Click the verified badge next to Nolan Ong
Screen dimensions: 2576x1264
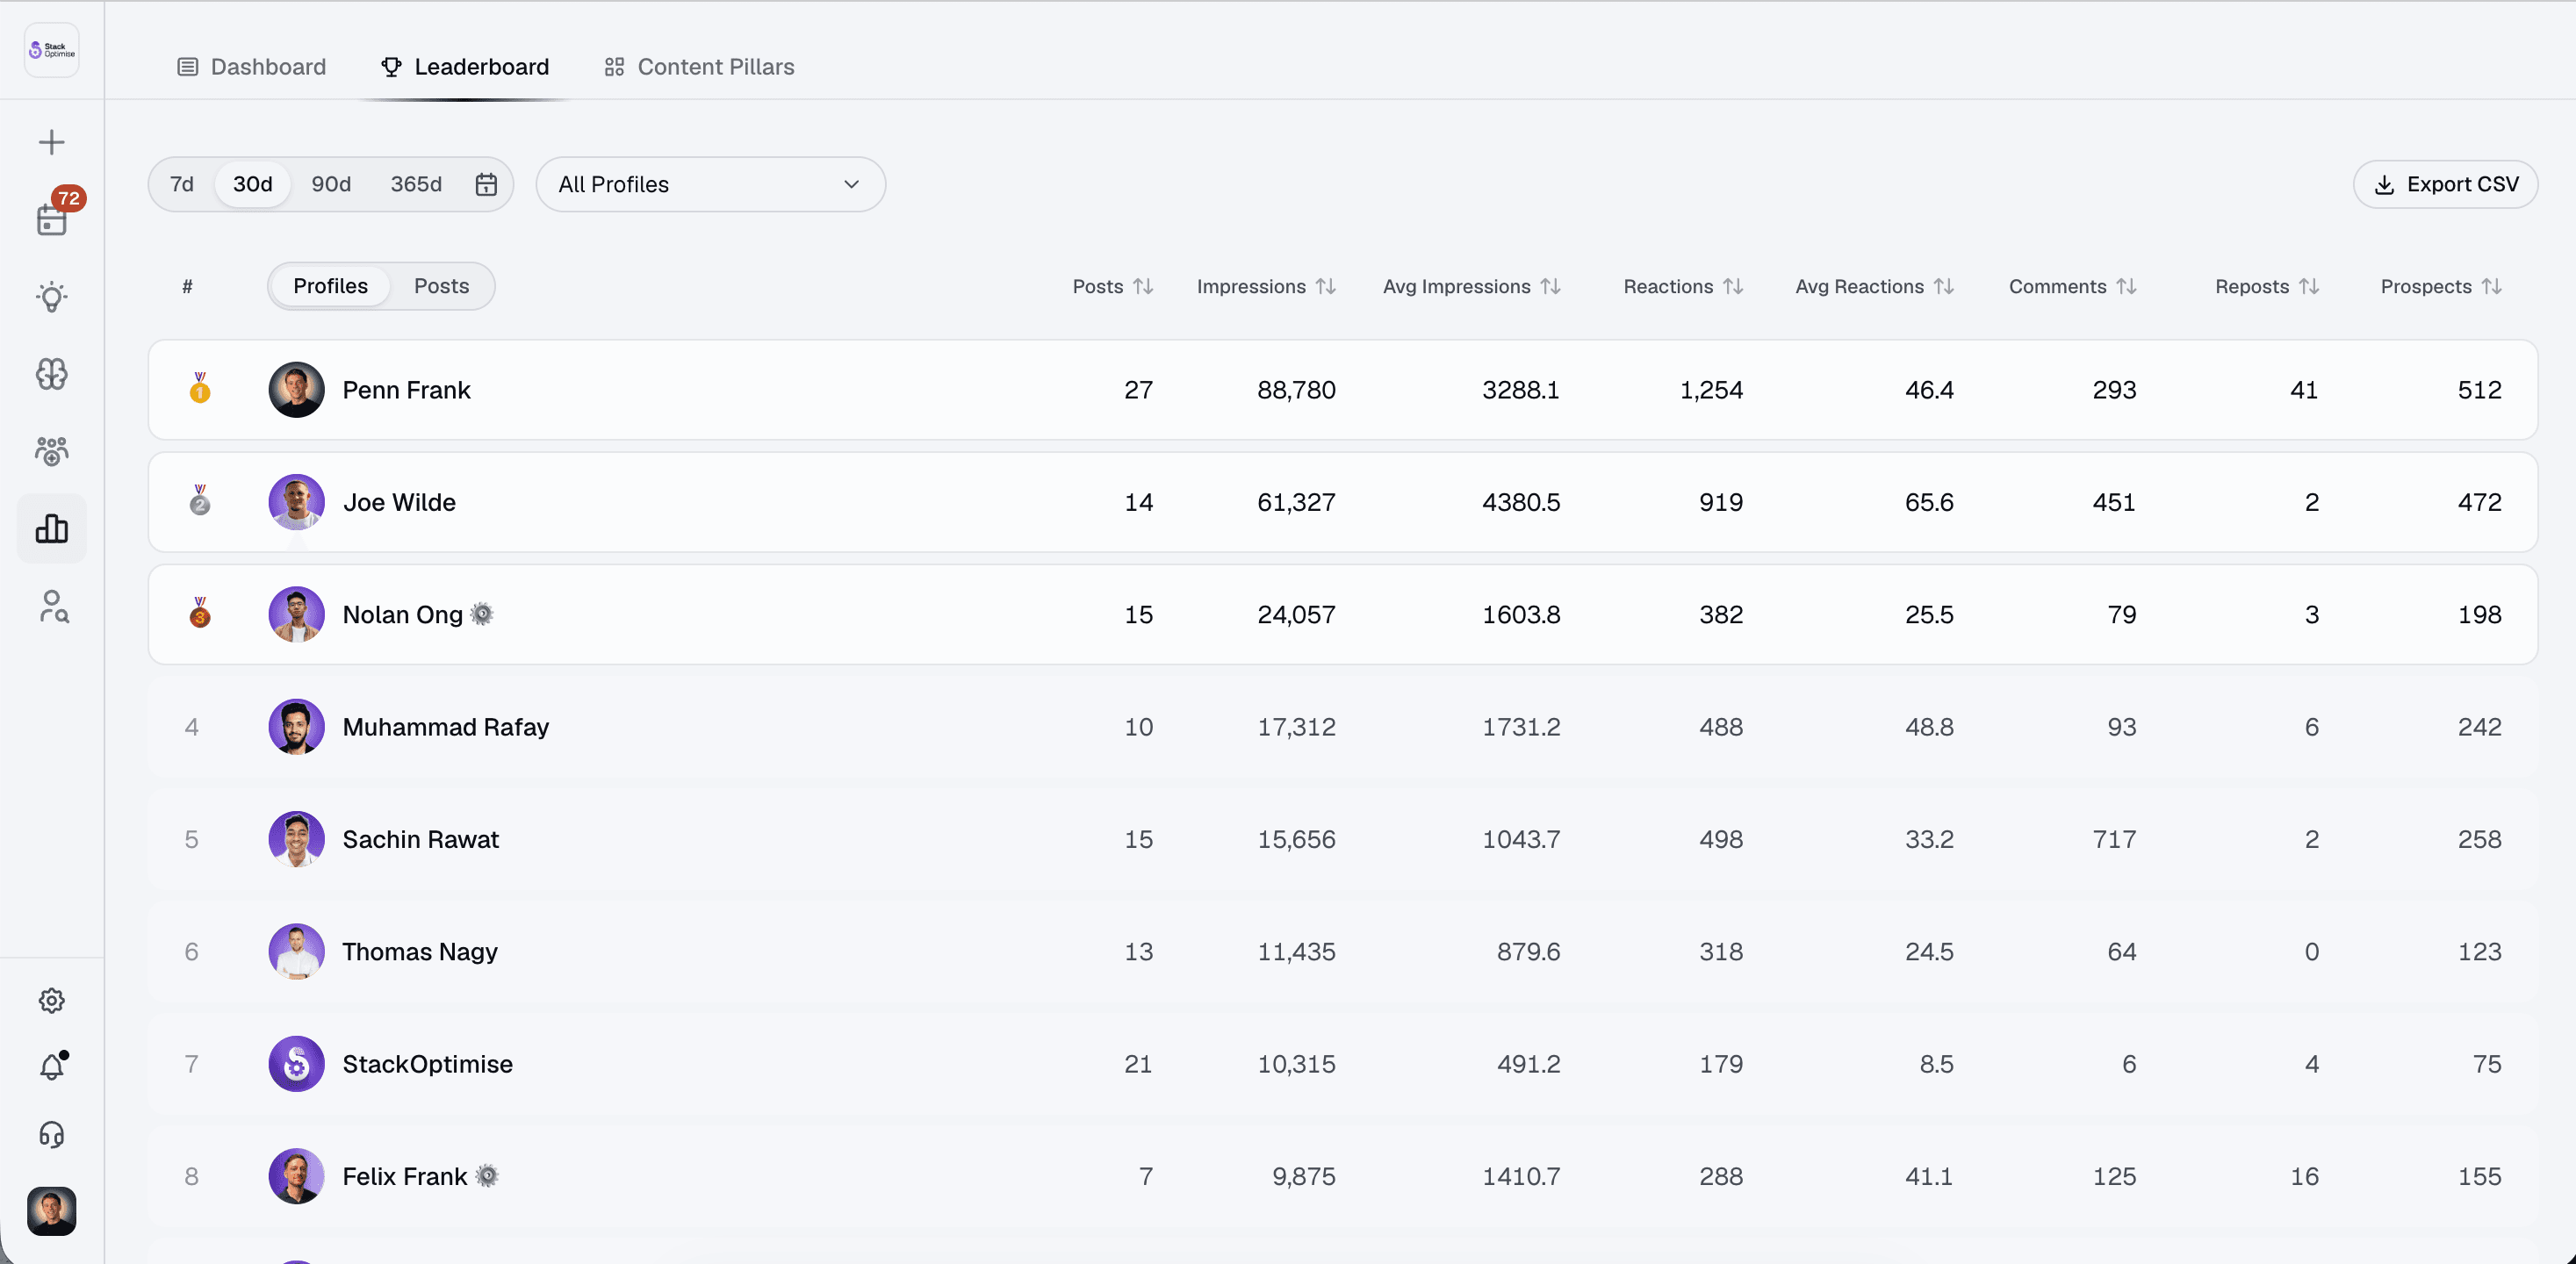pos(482,614)
